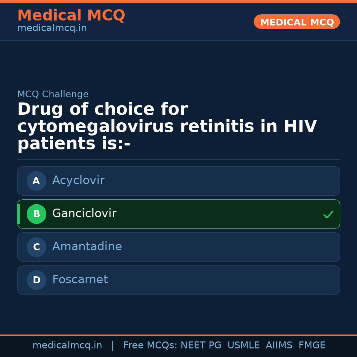Image resolution: width=357 pixels, height=357 pixels.
Task: Click the USMLE footer text
Action: point(243,345)
